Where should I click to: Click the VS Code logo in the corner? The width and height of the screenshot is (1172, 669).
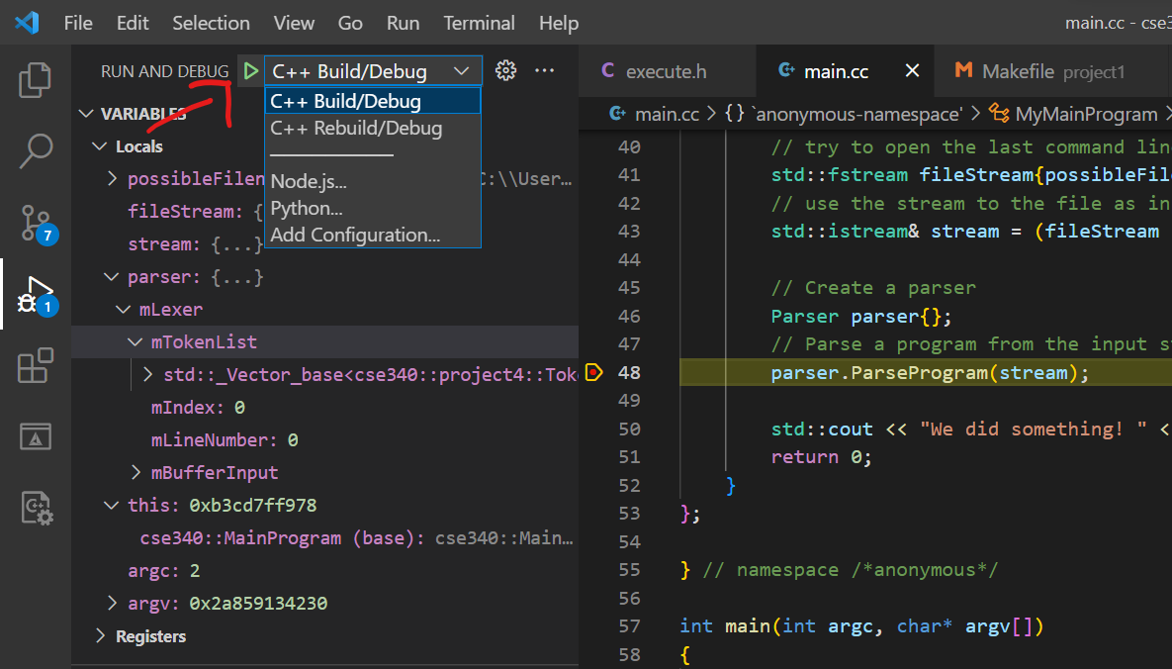tap(26, 22)
